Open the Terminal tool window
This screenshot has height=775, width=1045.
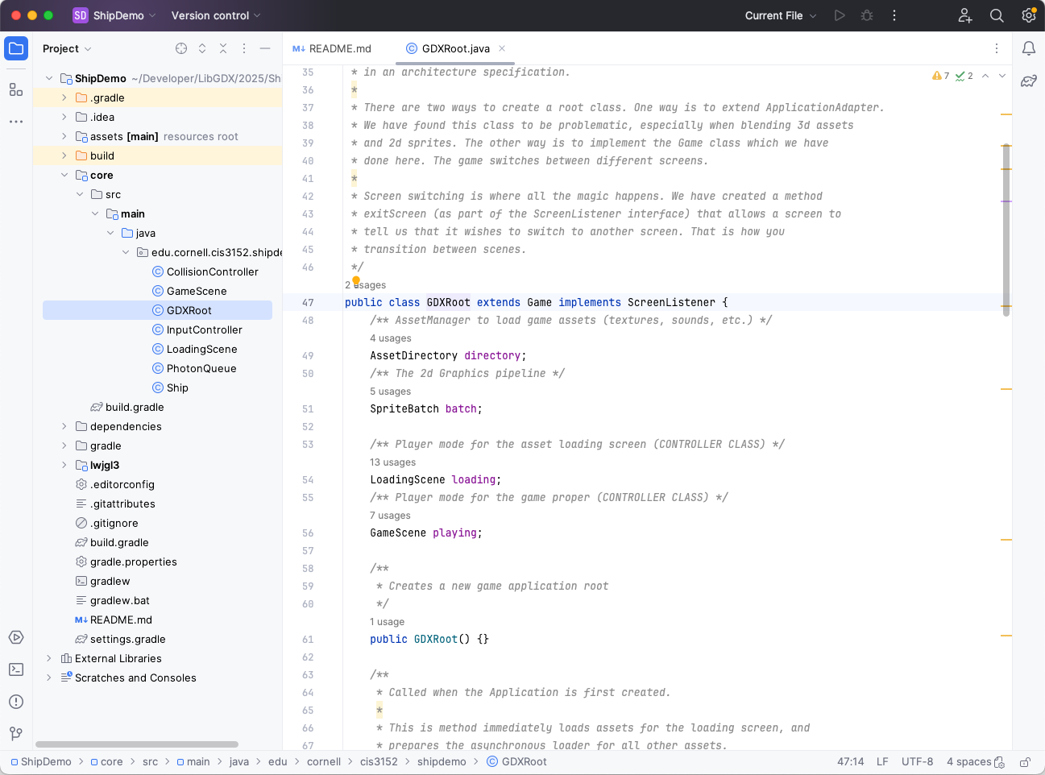[16, 669]
